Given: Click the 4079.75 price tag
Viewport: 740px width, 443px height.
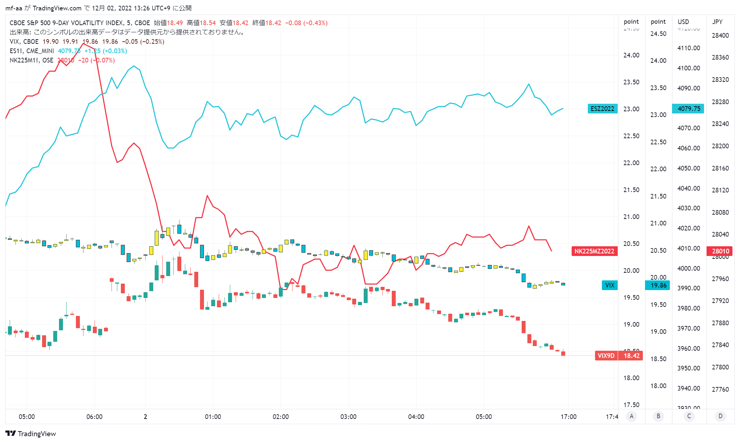Looking at the screenshot, I should 688,108.
